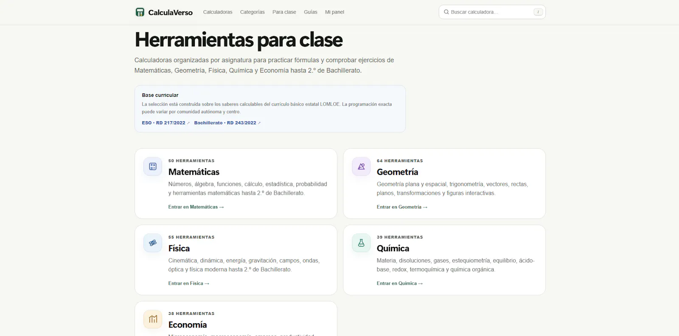
Task: Click the 64 HERRAMIENTAS label
Action: [400, 161]
